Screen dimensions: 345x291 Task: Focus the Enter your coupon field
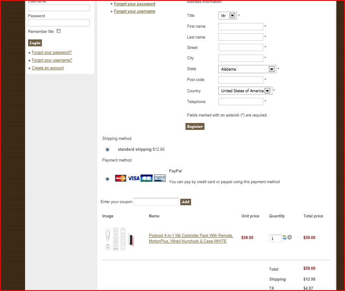click(156, 202)
